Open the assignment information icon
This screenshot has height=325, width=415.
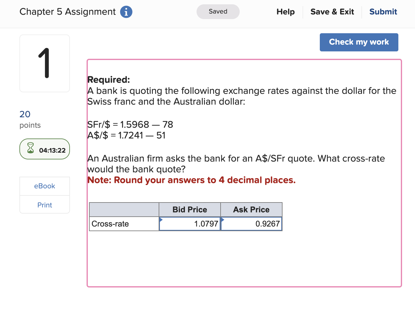click(x=126, y=12)
